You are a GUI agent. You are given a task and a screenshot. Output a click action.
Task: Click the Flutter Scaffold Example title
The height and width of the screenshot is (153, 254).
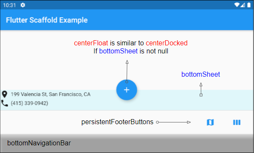coord(47,20)
